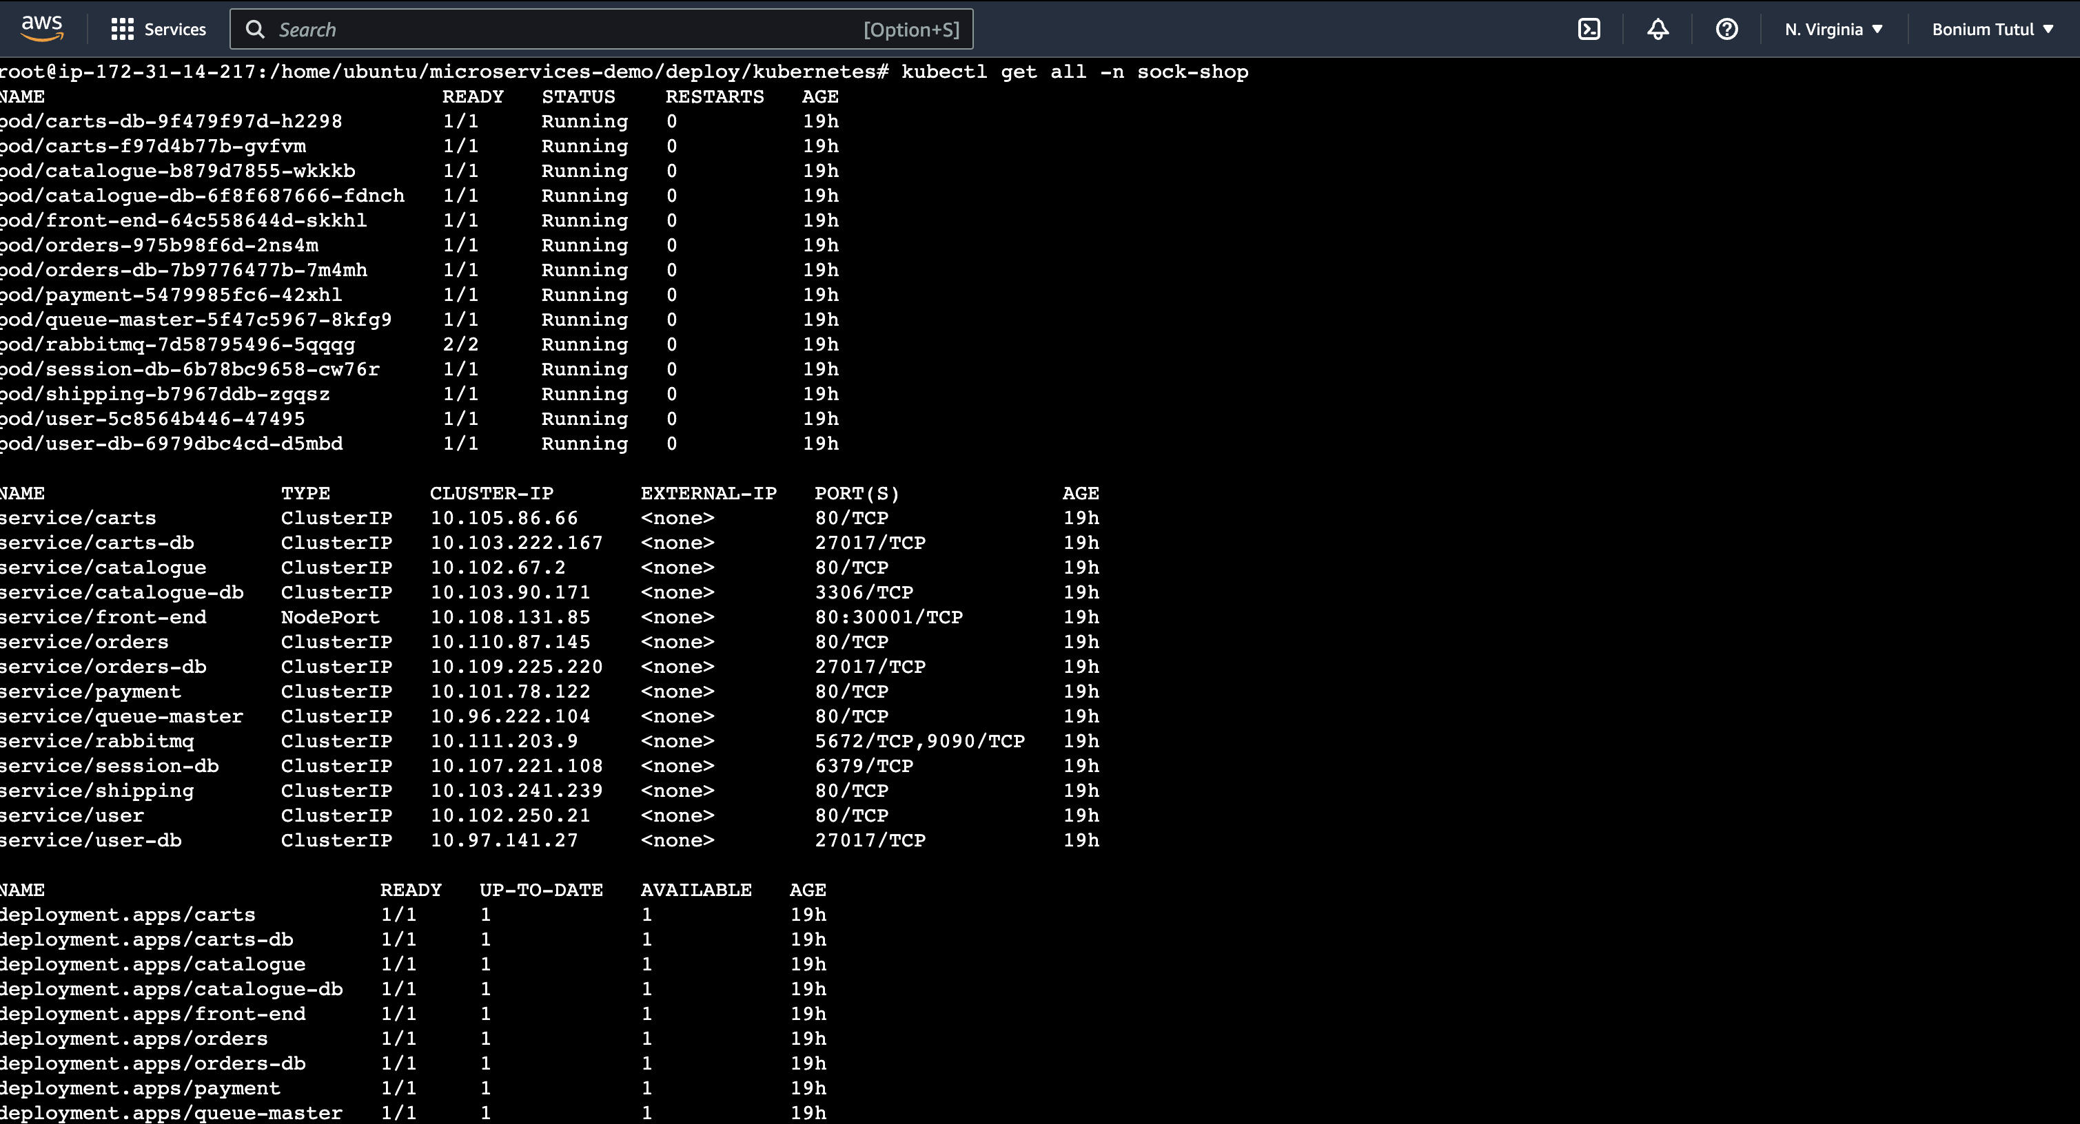Open the N. Virginia region dropdown

click(x=1831, y=28)
